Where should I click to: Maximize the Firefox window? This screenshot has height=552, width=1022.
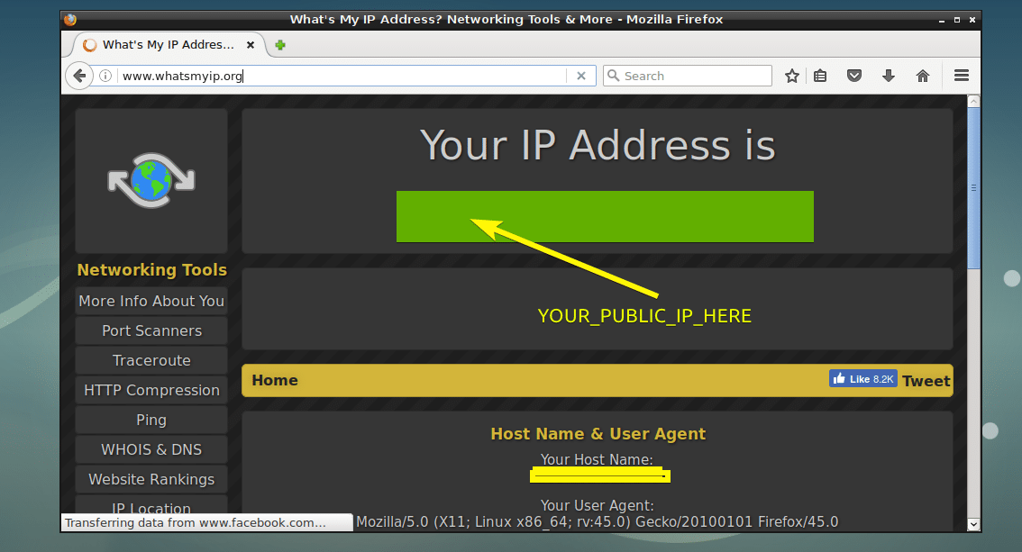point(957,20)
